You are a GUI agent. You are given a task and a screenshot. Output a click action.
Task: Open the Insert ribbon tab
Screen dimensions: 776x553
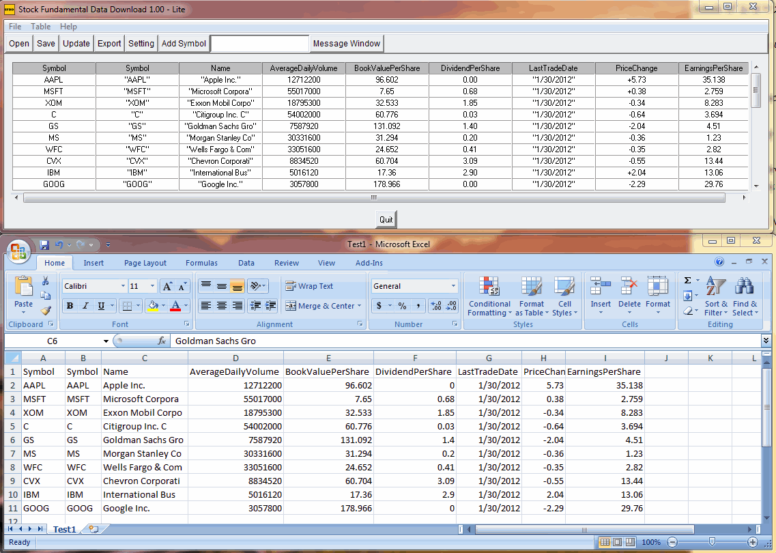[94, 263]
